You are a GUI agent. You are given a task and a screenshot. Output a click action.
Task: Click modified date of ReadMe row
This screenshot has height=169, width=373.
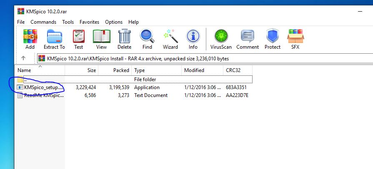[x=203, y=95]
